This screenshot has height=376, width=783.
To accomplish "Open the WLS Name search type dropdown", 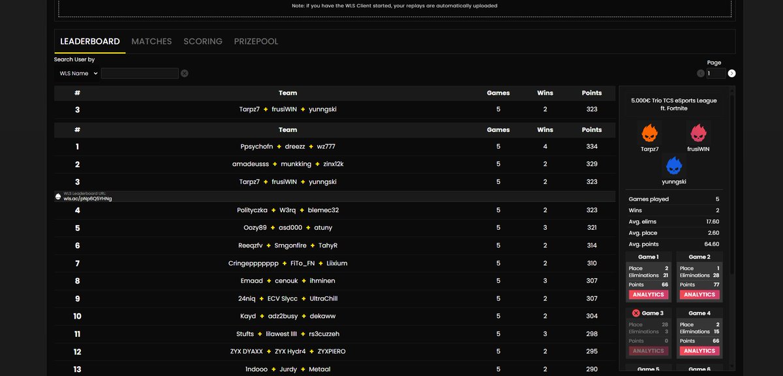I will (78, 74).
